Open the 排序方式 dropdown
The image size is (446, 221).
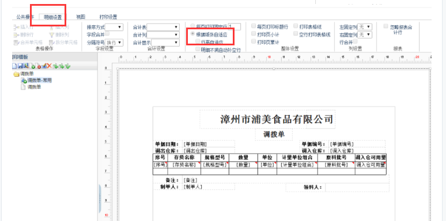[x=114, y=27]
